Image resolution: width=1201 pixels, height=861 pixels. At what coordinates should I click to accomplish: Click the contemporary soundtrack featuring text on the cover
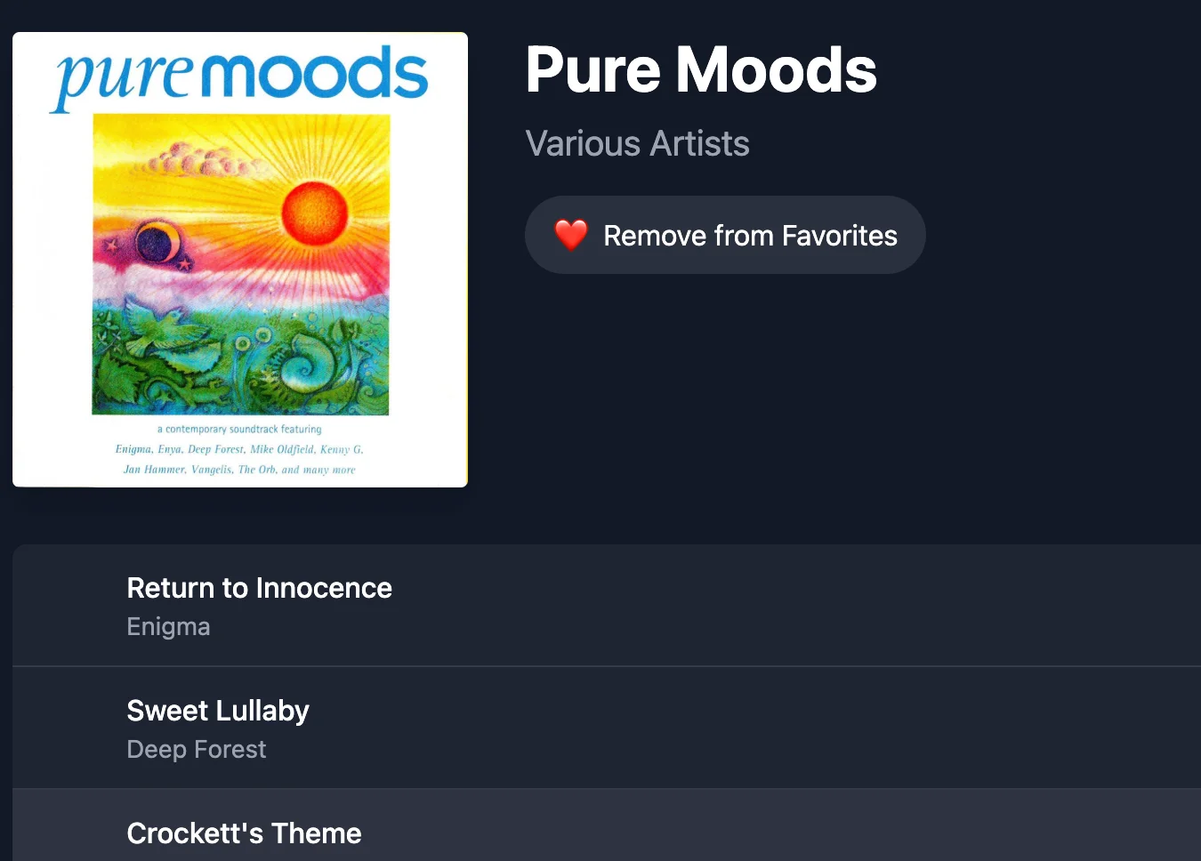[239, 429]
